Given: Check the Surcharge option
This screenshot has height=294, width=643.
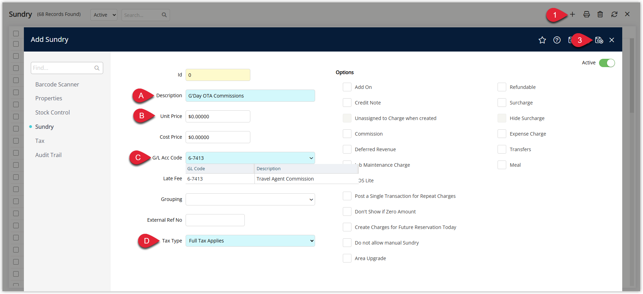Looking at the screenshot, I should [502, 103].
